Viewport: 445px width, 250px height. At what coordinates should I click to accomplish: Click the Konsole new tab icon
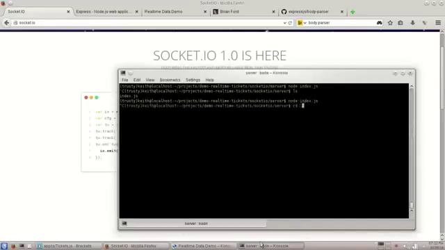(x=124, y=224)
